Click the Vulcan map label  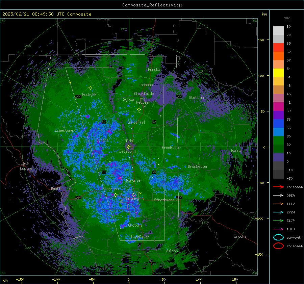[x=172, y=251]
